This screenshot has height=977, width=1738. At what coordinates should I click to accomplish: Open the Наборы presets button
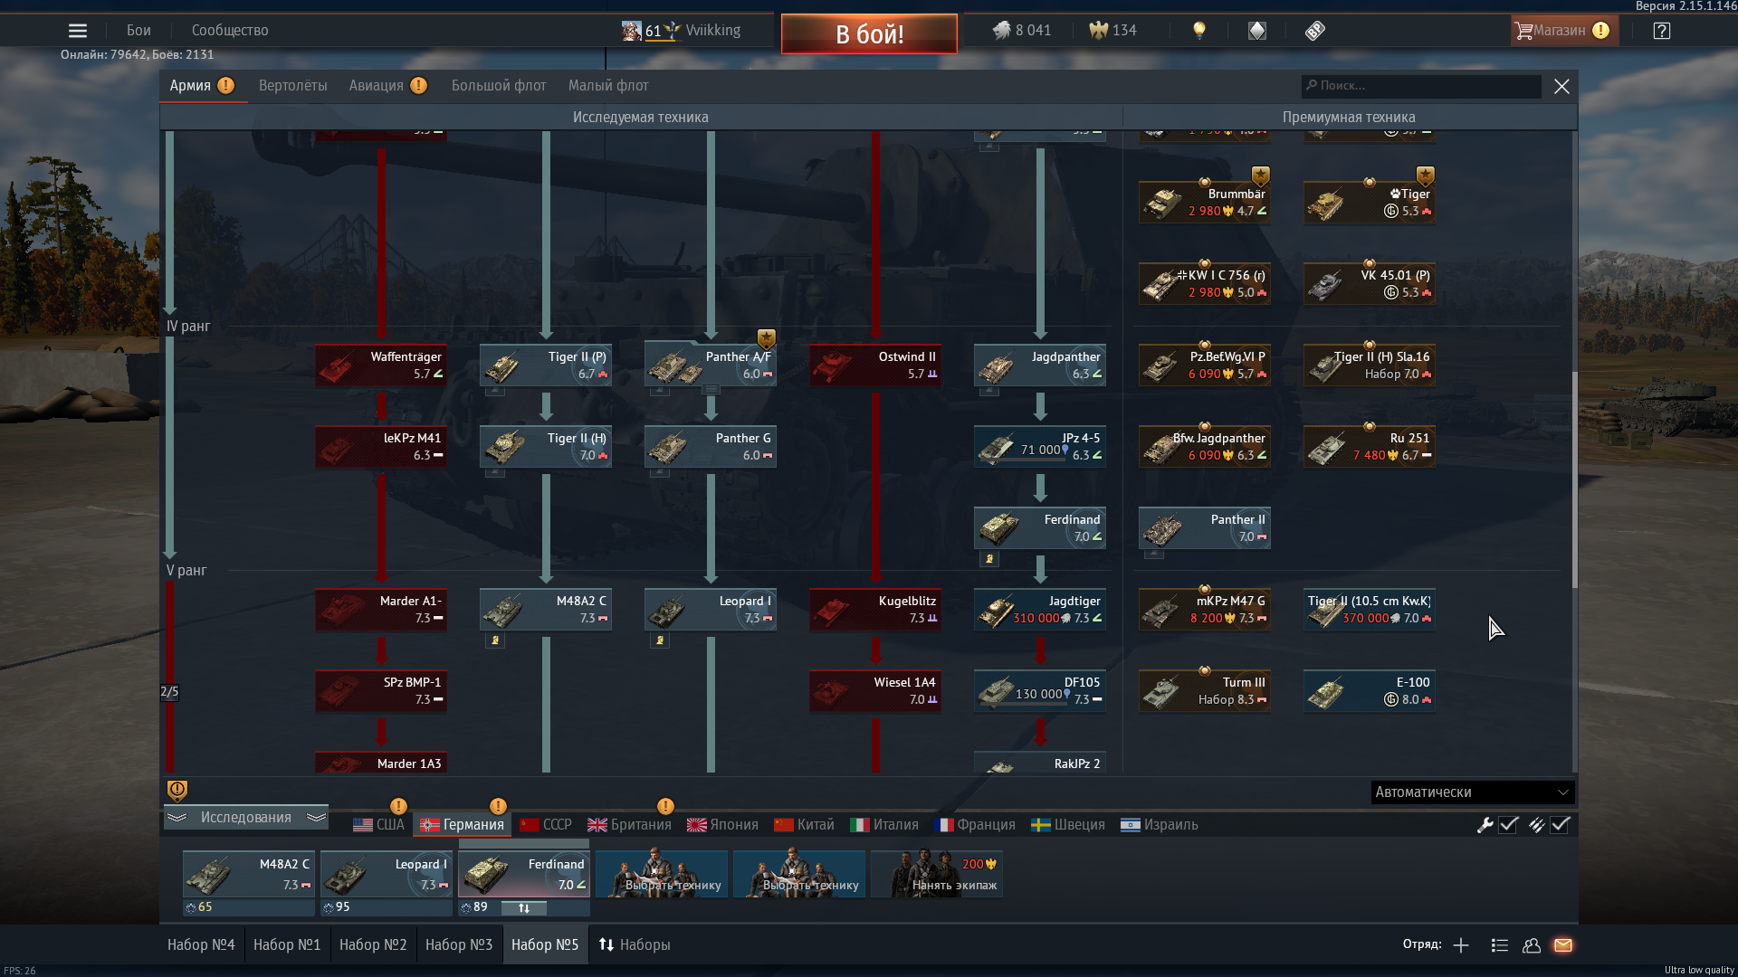(x=635, y=945)
